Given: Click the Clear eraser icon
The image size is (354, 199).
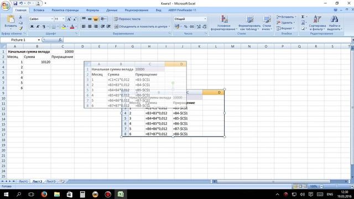Looking at the screenshot, I should [x=303, y=28].
